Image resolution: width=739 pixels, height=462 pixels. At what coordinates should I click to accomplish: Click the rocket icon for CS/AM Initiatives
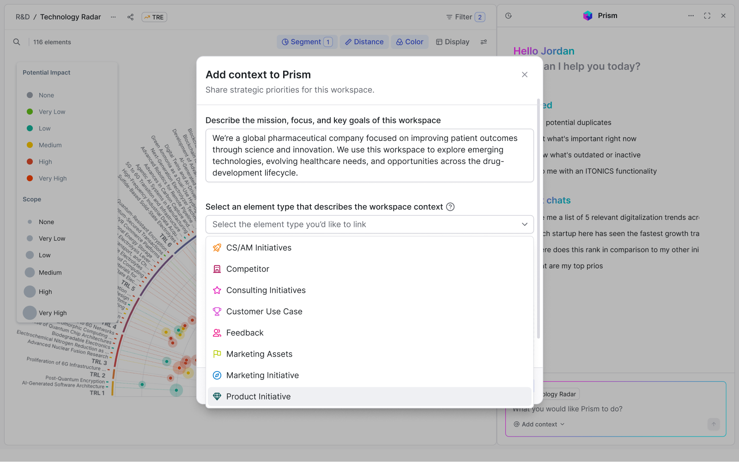pos(217,248)
